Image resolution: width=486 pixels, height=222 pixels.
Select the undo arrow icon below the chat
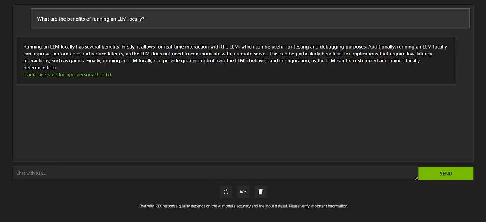click(x=243, y=191)
